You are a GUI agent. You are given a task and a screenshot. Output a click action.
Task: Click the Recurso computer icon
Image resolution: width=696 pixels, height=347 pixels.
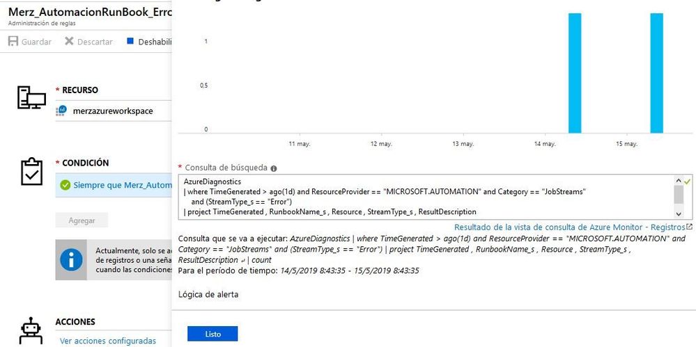pos(31,98)
